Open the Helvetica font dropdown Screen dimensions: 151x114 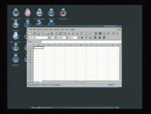[x=49, y=38]
